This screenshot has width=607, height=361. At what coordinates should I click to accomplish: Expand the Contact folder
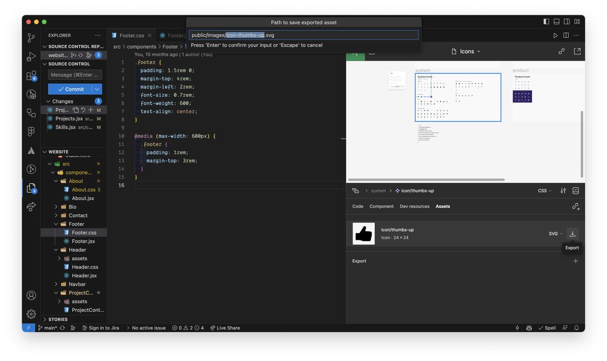74,215
